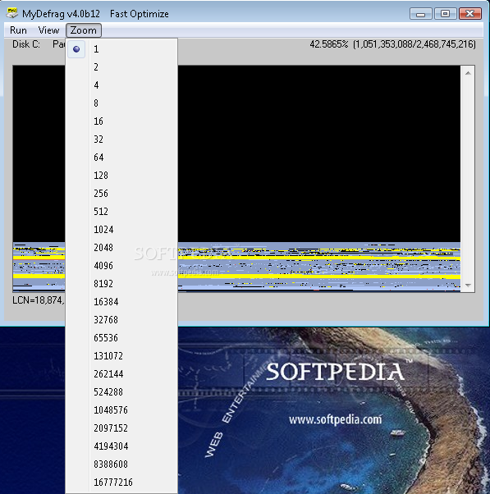Open the View menu
The width and height of the screenshot is (490, 494).
[48, 30]
